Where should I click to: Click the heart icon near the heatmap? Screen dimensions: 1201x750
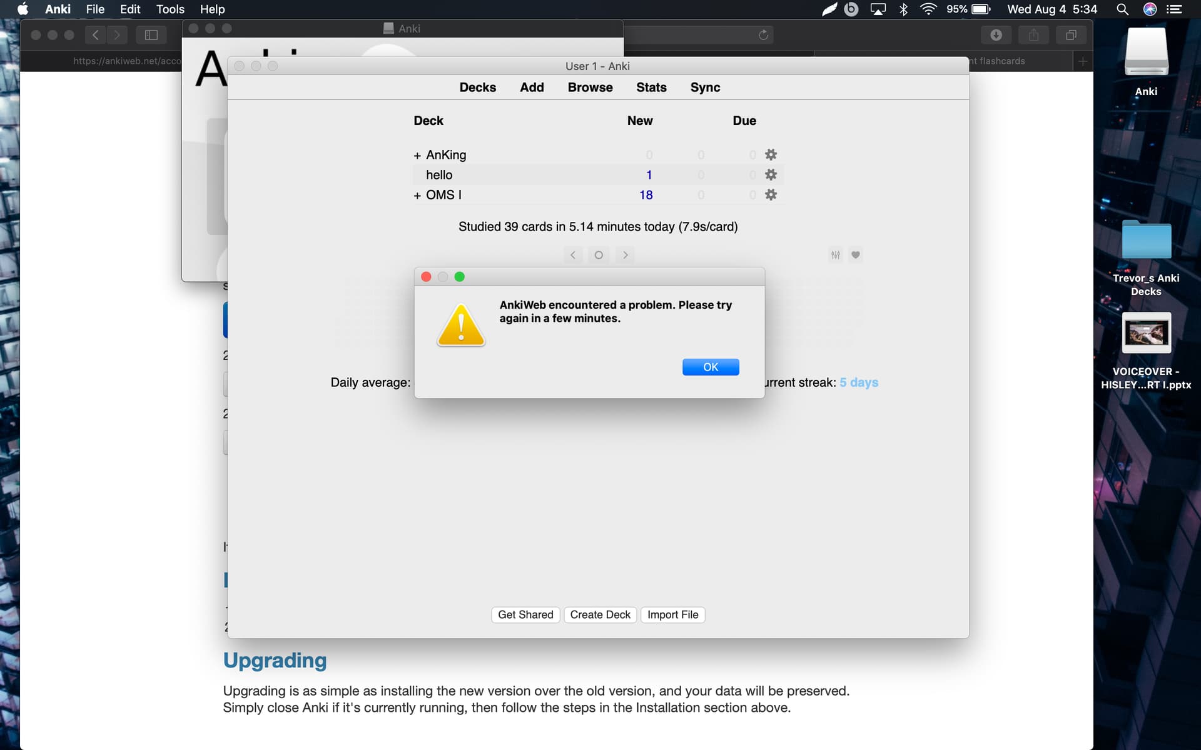(x=856, y=255)
